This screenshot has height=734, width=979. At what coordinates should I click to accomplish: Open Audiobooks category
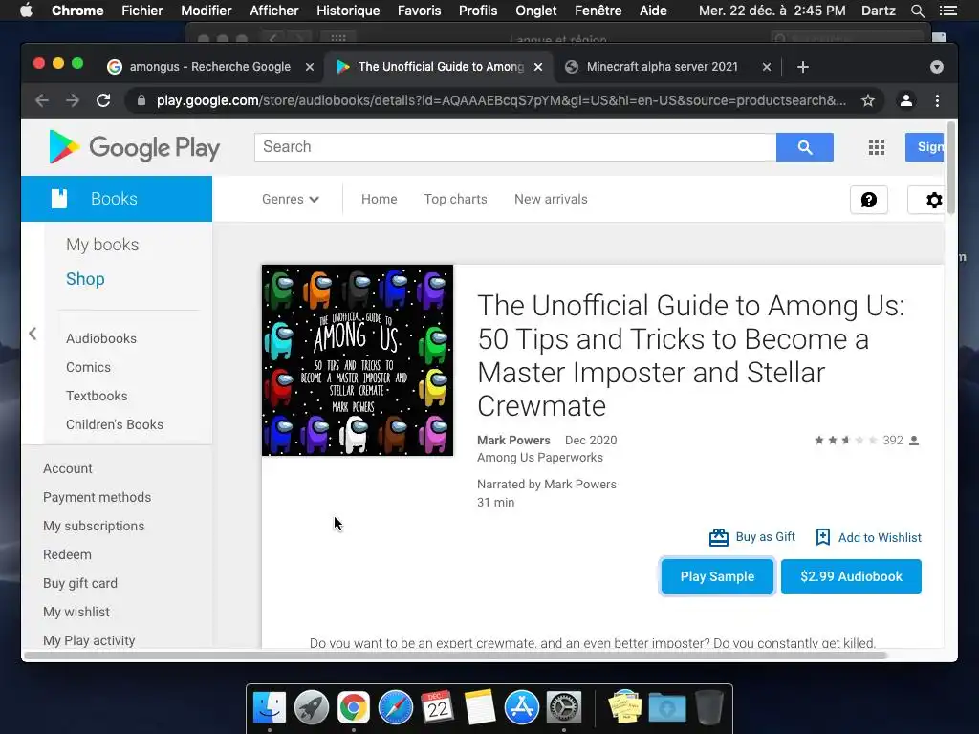coord(101,338)
